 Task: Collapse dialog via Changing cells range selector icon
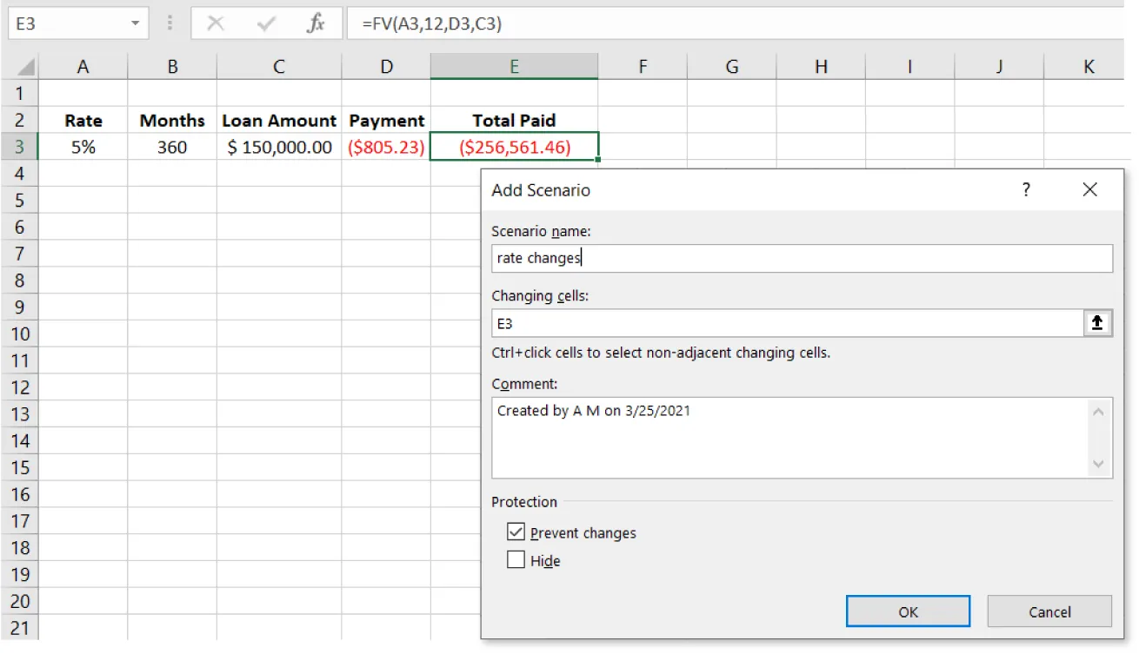pyautogui.click(x=1097, y=323)
